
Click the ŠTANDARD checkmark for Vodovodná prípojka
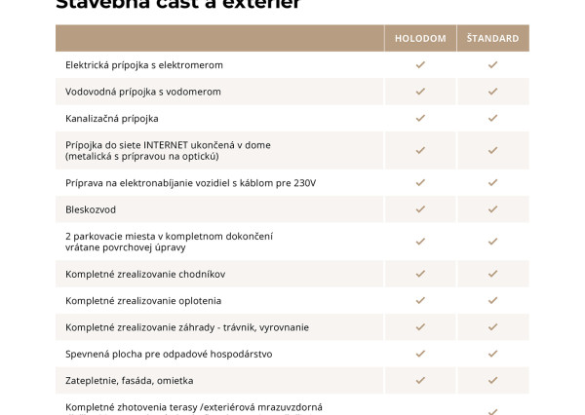(x=492, y=92)
